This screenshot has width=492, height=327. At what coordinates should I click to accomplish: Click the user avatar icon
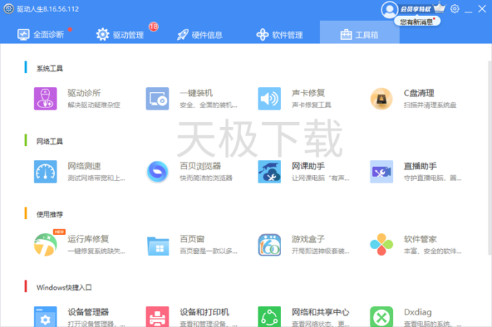click(x=389, y=10)
